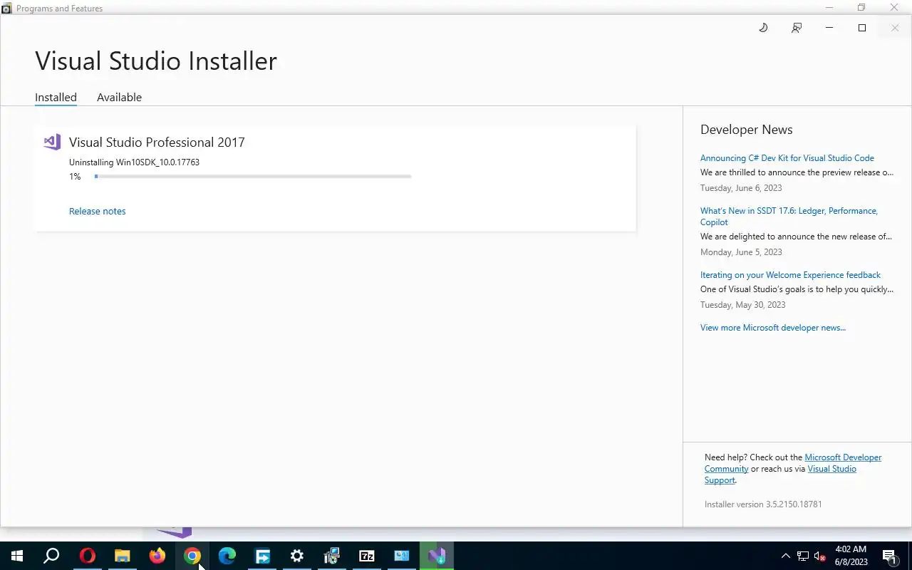This screenshot has width=912, height=570.
Task: Open taskbar Search
Action: [x=51, y=556]
